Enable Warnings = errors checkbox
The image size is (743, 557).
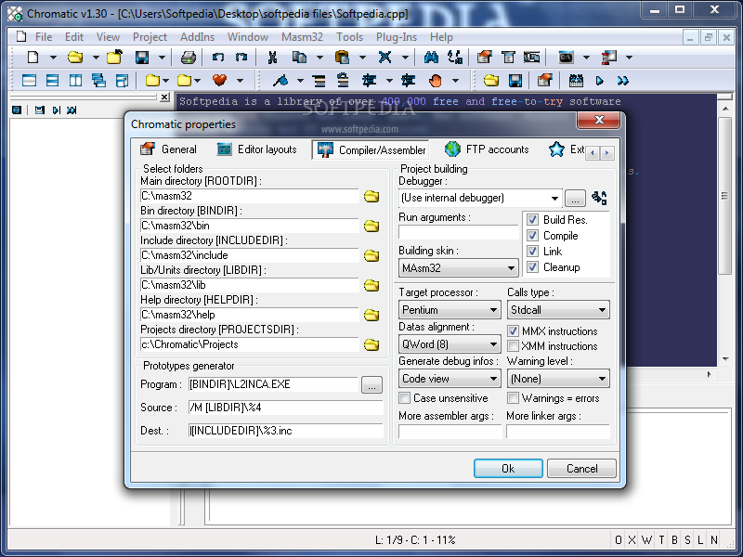(513, 398)
